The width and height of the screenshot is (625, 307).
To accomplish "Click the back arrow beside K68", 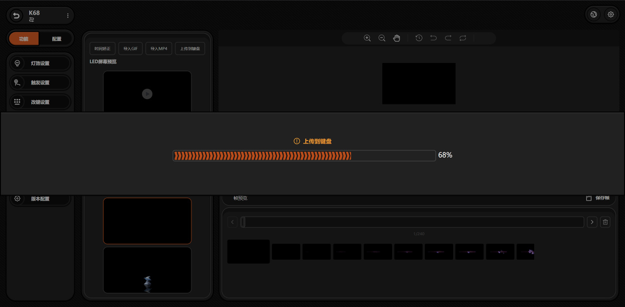I will (16, 16).
